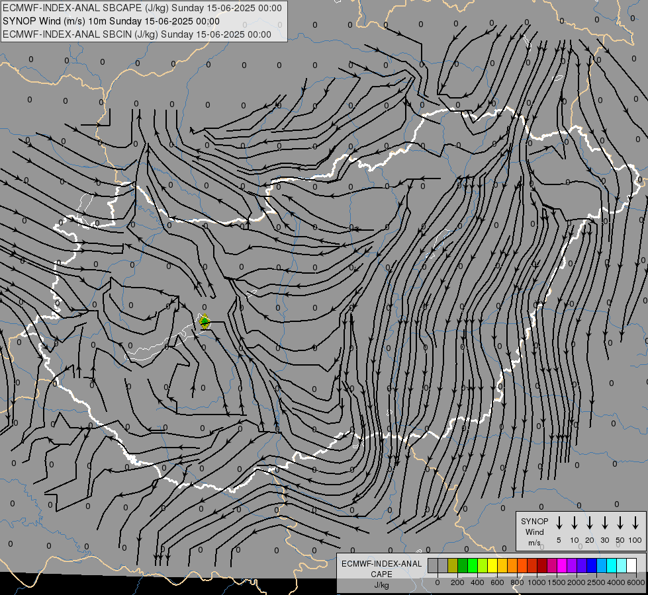This screenshot has width=648, height=595.
Task: Pick the dark green CAPE swatch at 200
Action: (463, 566)
